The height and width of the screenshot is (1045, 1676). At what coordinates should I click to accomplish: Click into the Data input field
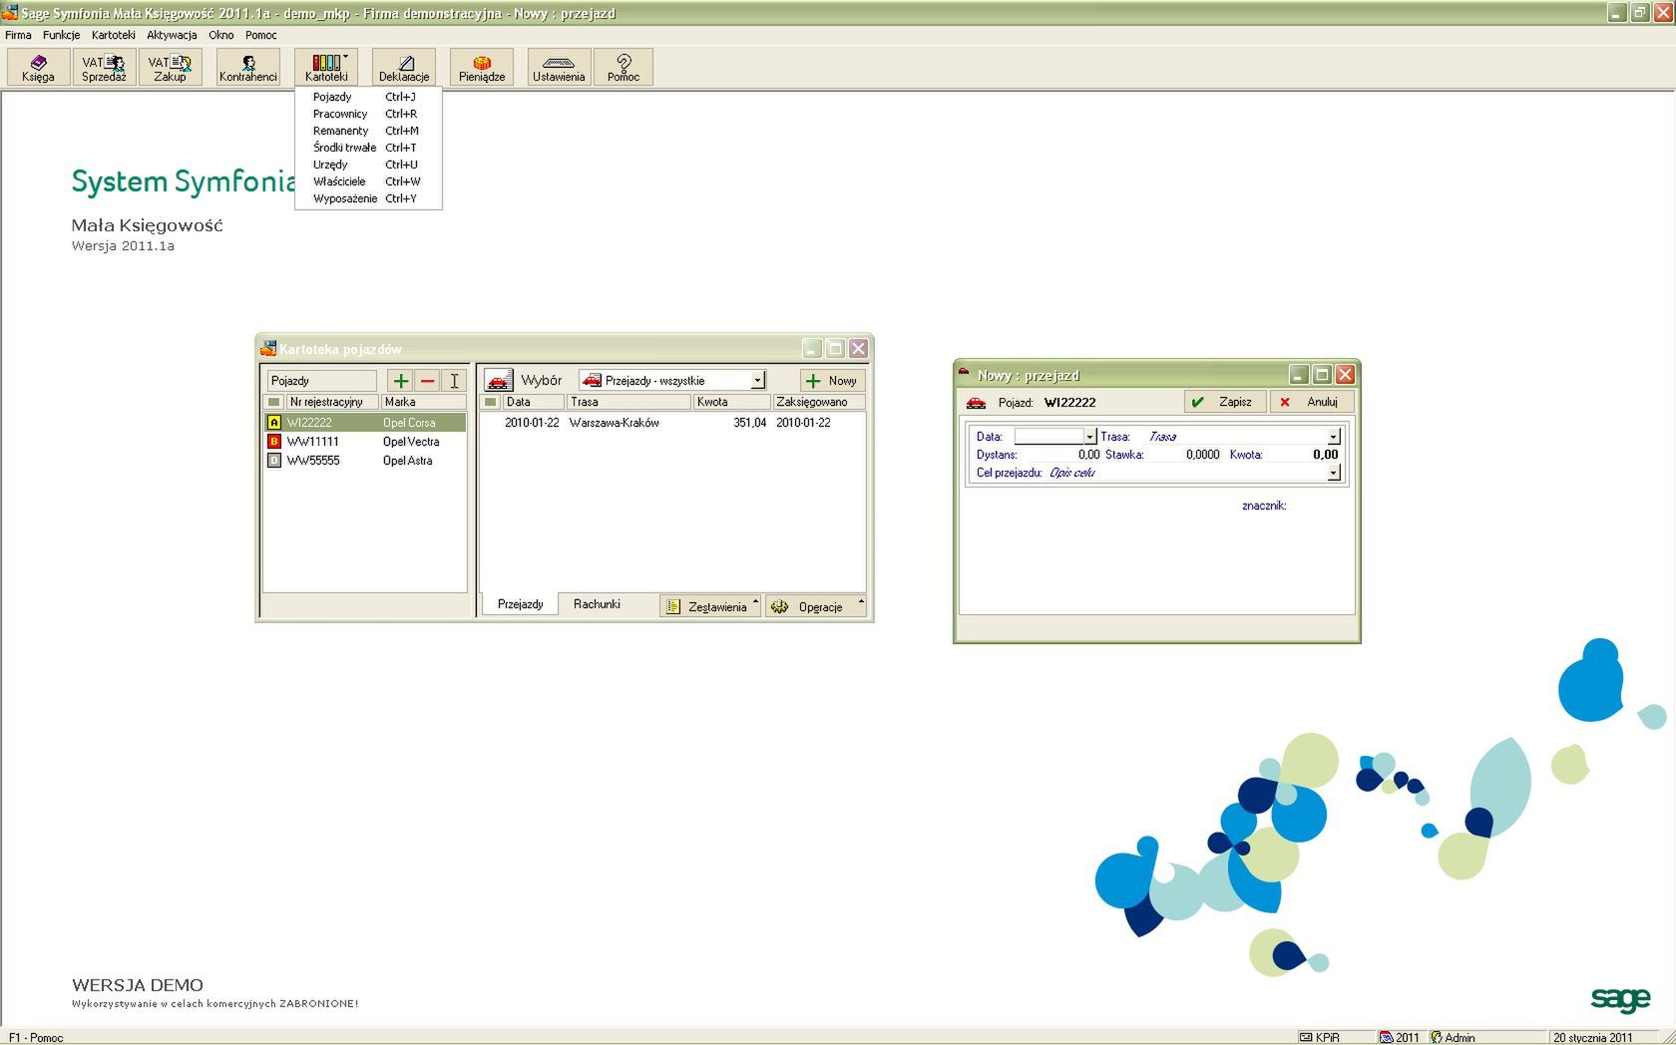pos(1048,437)
